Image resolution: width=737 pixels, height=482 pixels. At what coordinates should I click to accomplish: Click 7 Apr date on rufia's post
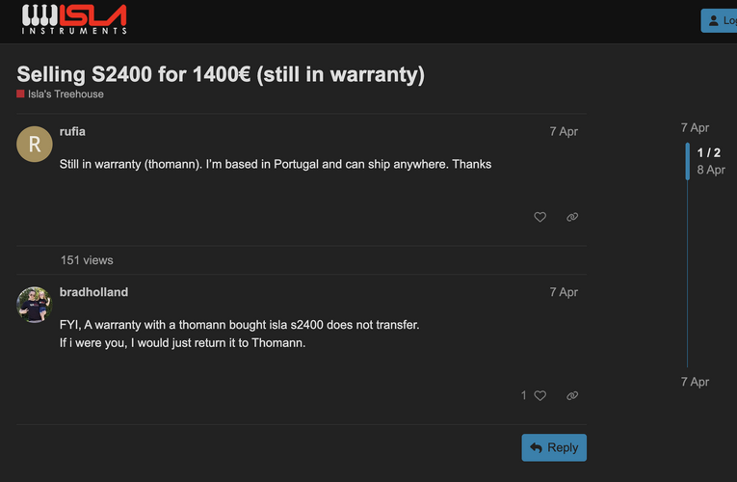564,131
